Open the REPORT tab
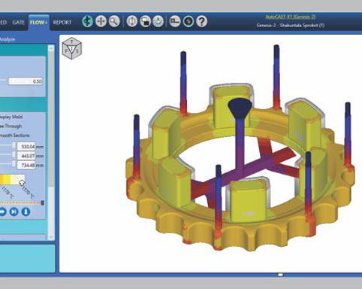The height and width of the screenshot is (289, 362). coord(62,23)
